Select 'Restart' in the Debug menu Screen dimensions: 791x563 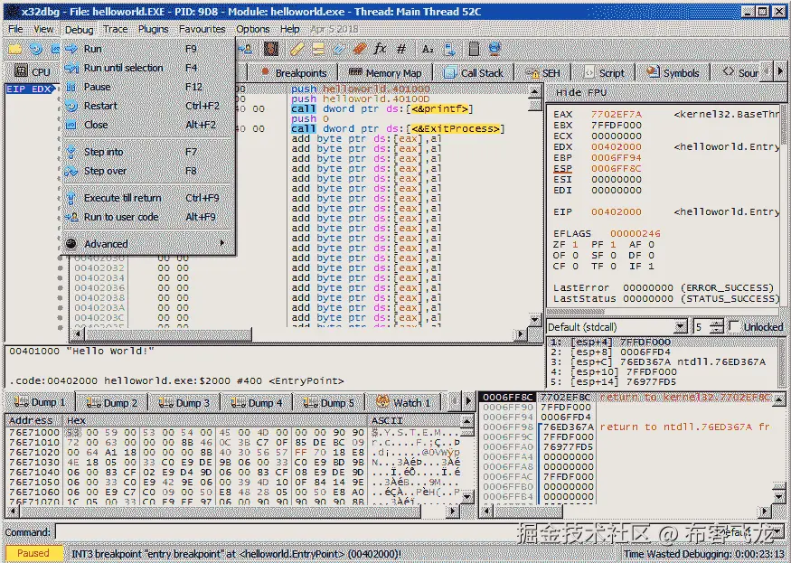tap(148, 106)
